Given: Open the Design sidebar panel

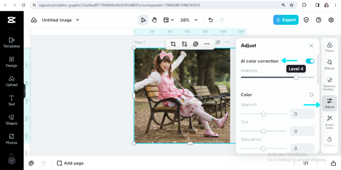Looking at the screenshot, I should (12, 62).
